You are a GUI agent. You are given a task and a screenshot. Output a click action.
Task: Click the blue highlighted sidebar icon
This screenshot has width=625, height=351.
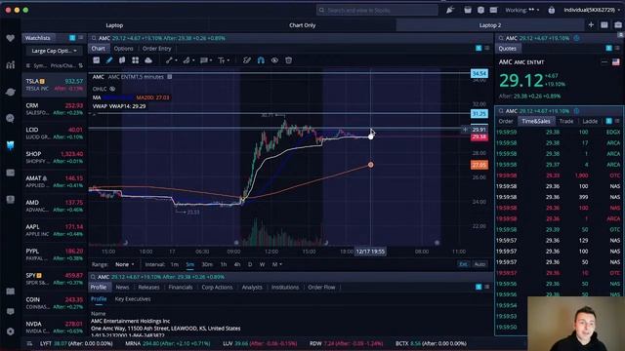point(11,145)
